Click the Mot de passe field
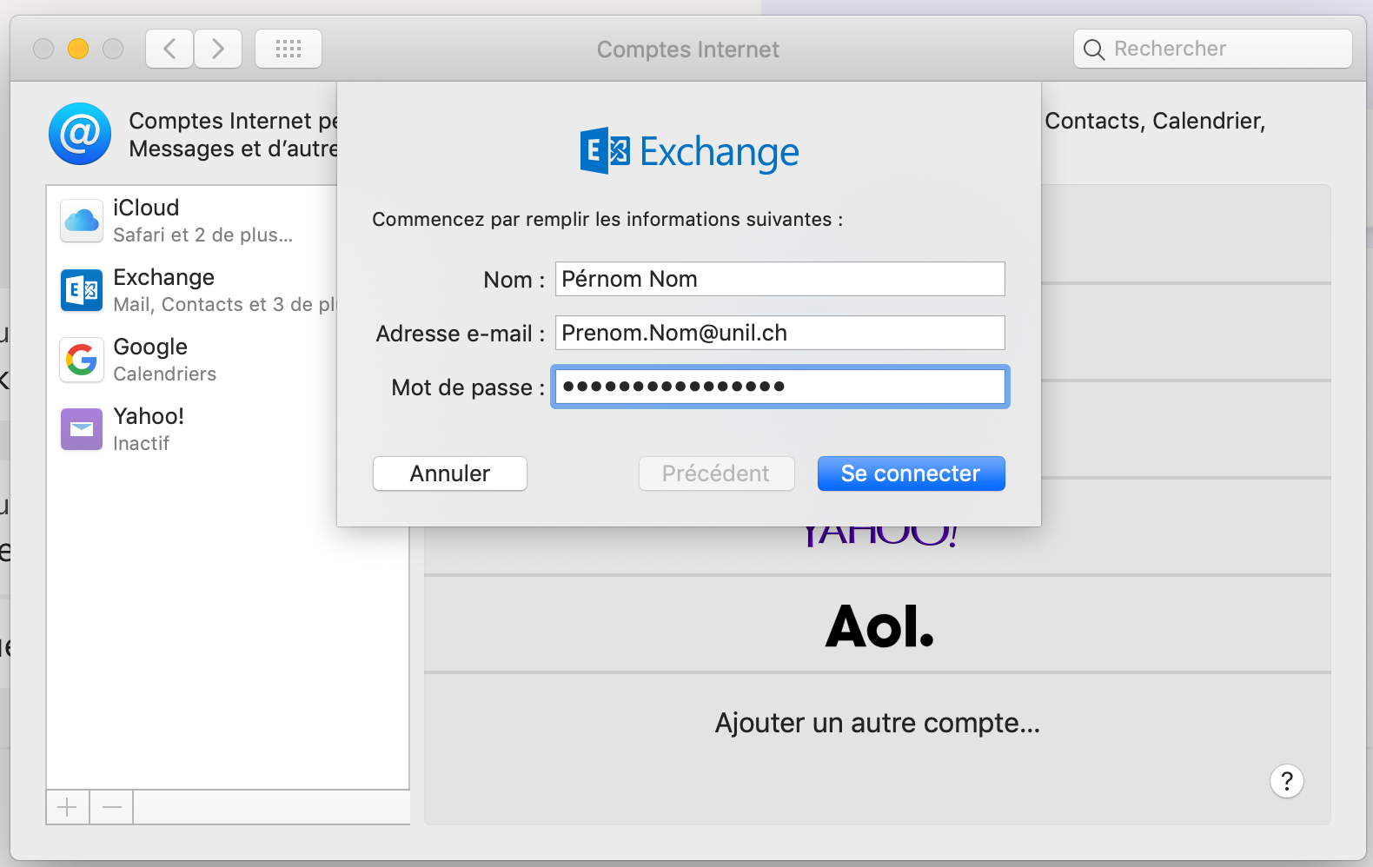1373x867 pixels. pos(779,387)
